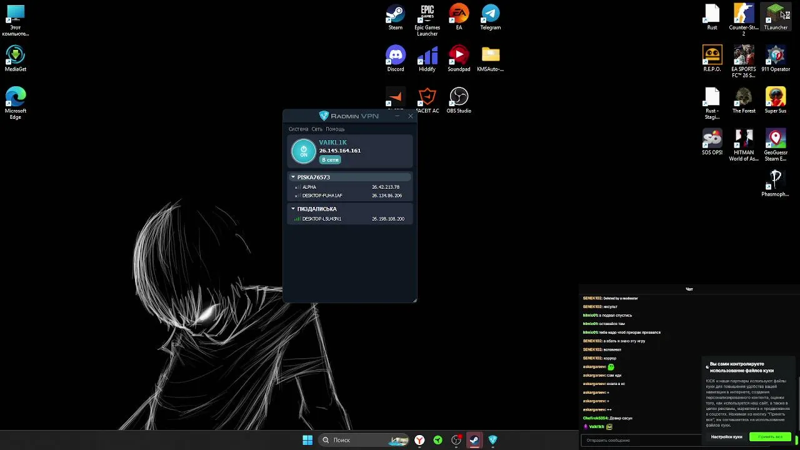This screenshot has height=450, width=800.
Task: Open the Windows Start menu
Action: click(307, 440)
